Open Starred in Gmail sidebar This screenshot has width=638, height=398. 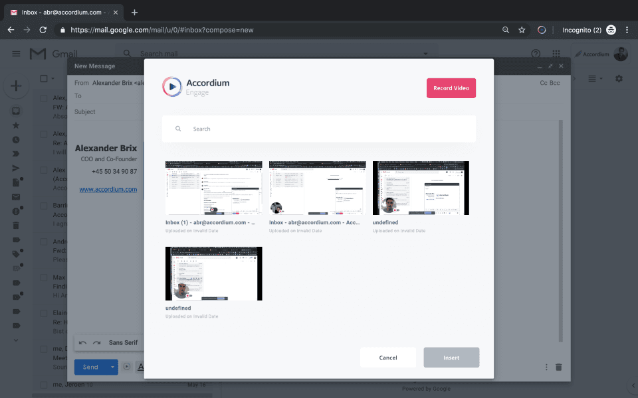pyautogui.click(x=16, y=125)
